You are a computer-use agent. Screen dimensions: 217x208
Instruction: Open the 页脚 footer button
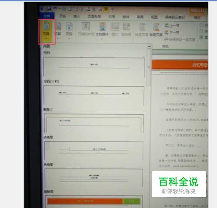click(58, 31)
